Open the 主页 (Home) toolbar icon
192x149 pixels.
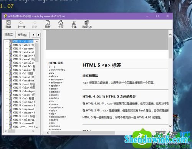pyautogui.click(x=61, y=24)
